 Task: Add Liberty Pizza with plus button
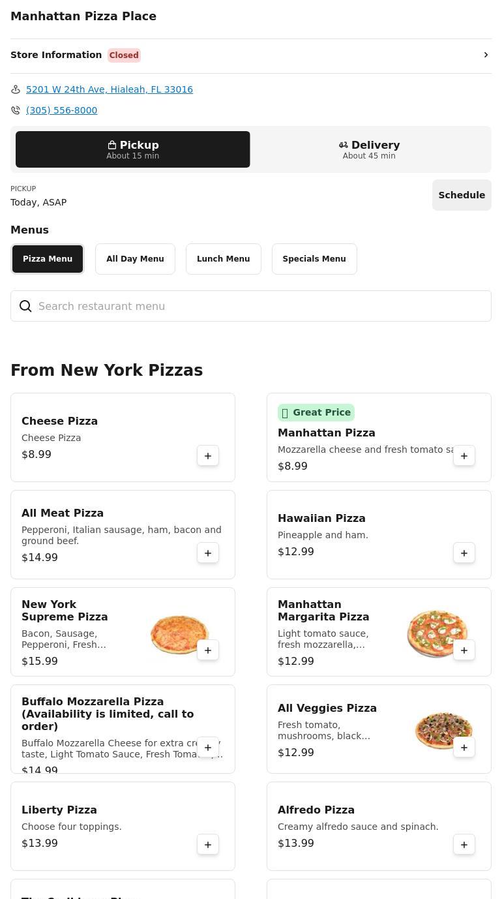click(x=208, y=845)
